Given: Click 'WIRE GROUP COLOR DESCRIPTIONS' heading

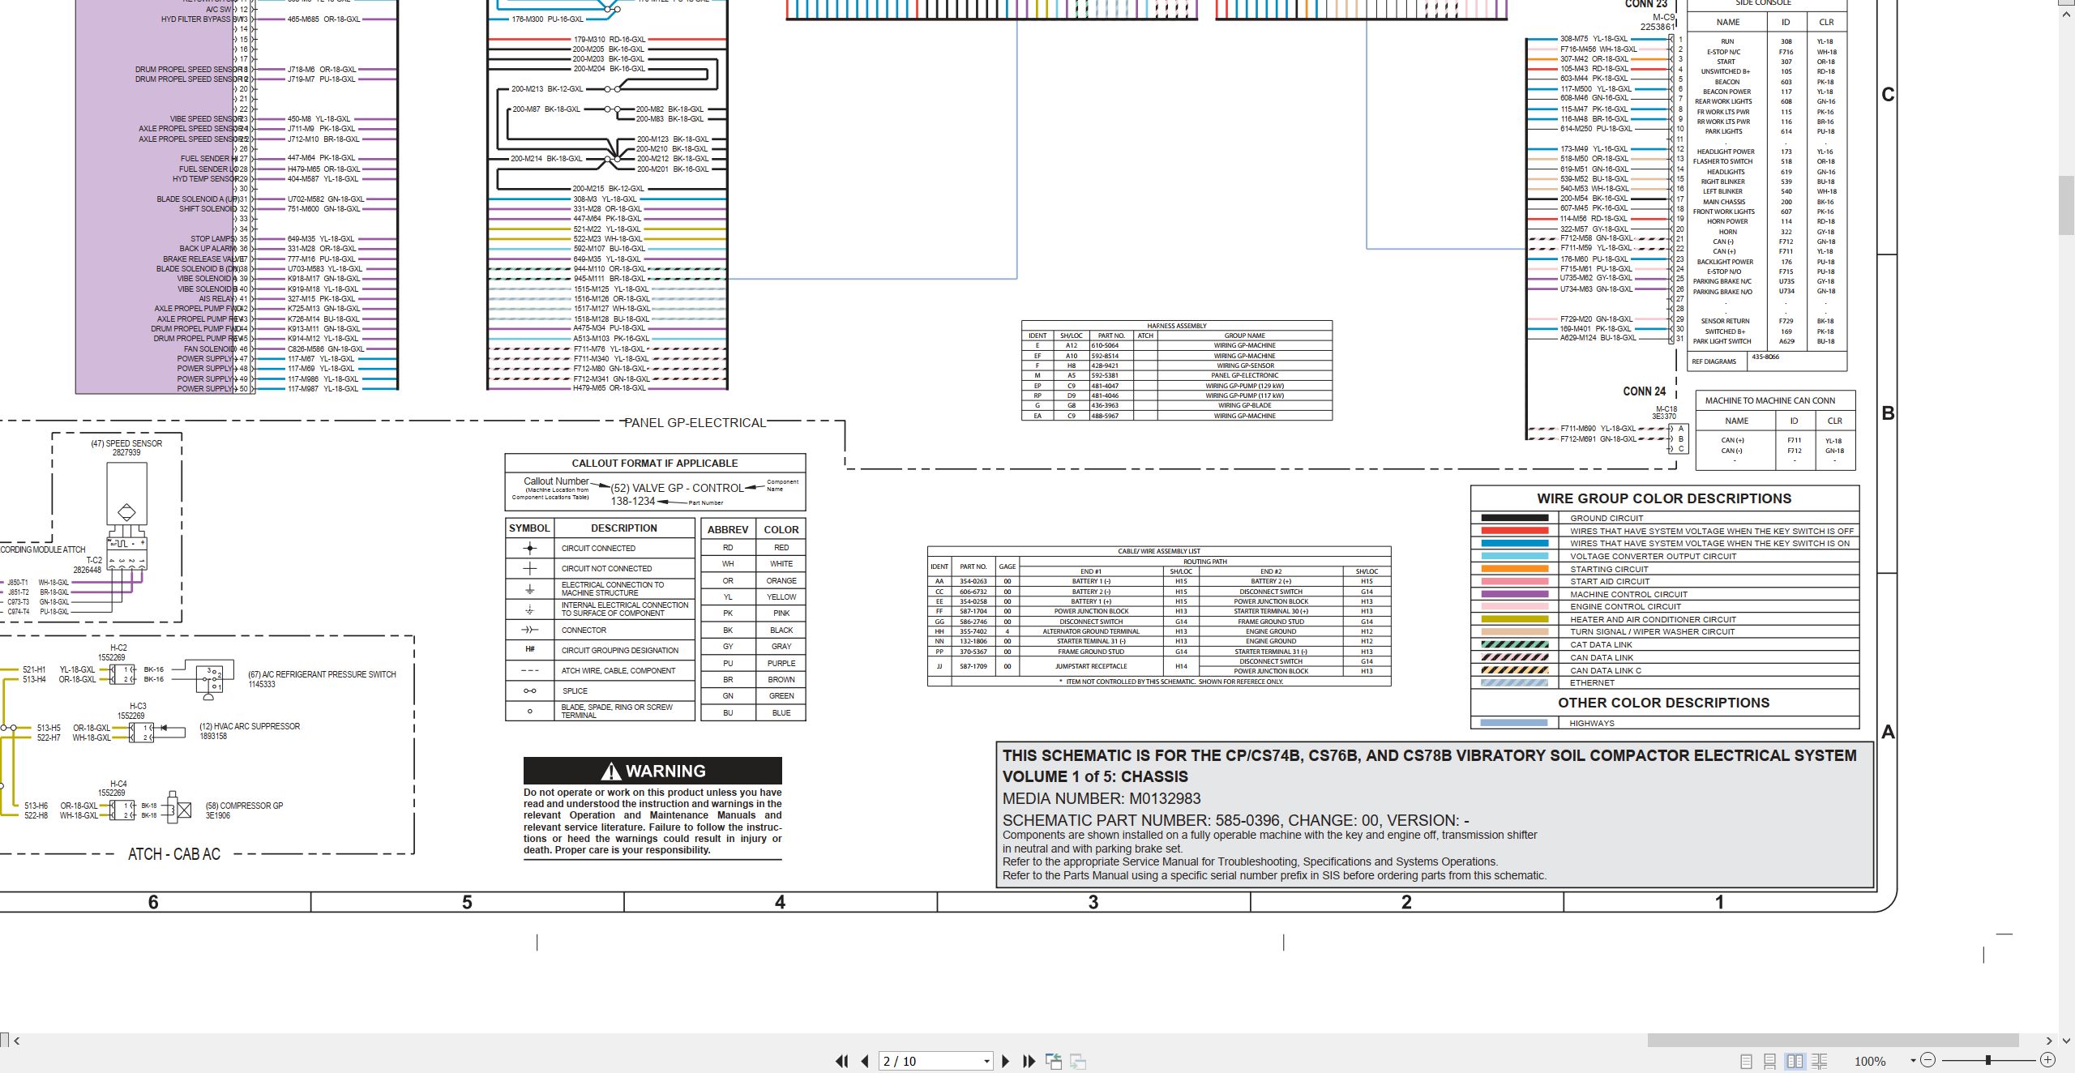Looking at the screenshot, I should 1664,498.
